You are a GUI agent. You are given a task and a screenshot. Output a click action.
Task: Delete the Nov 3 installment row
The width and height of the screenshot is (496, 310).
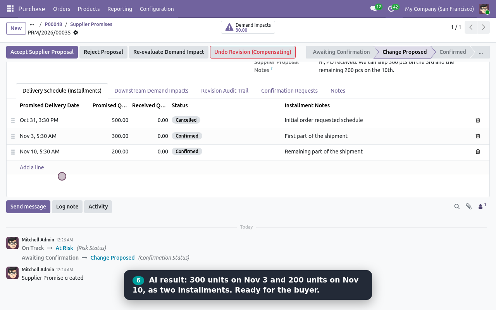coord(478,136)
